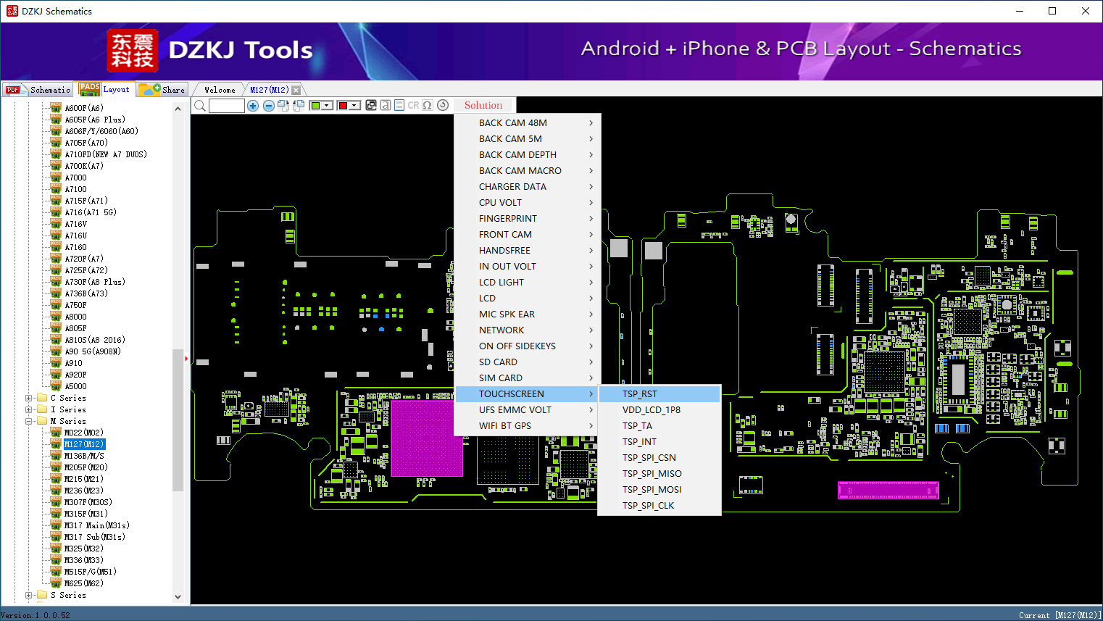Switch to the Schematic tab
This screenshot has width=1103, height=621.
click(x=38, y=90)
